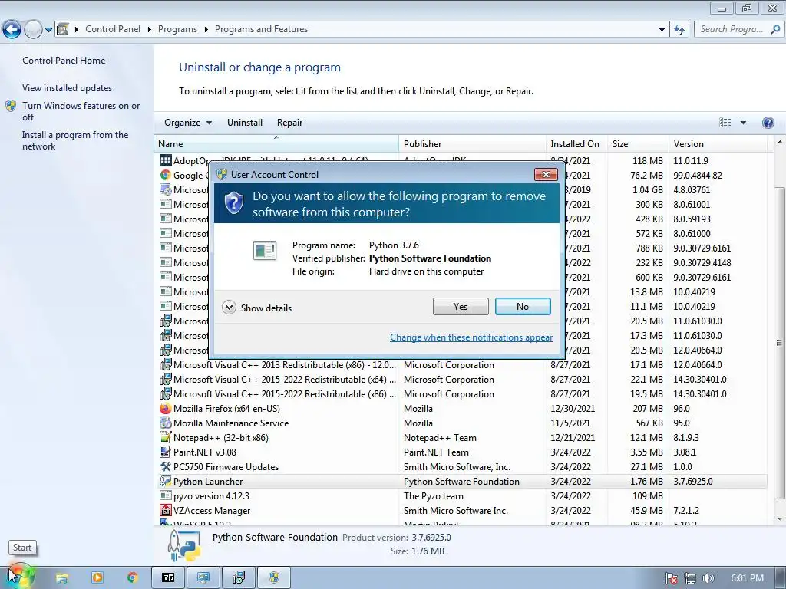
Task: Click the Refresh address bar button
Action: point(679,30)
